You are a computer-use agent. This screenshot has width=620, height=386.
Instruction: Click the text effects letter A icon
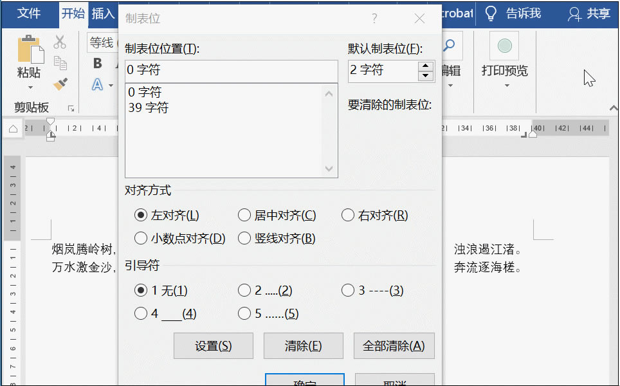click(x=97, y=85)
